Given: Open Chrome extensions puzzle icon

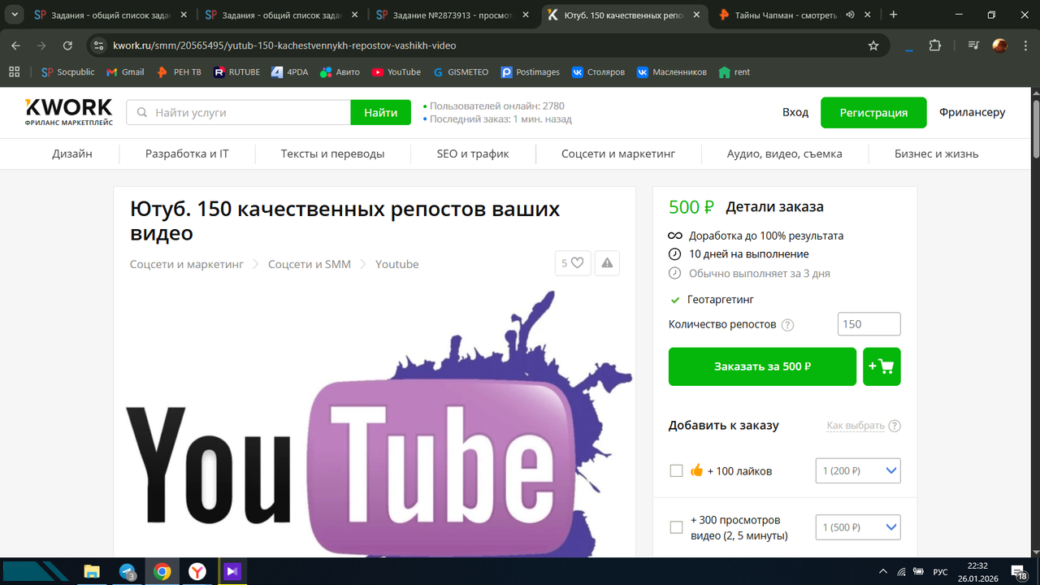Looking at the screenshot, I should pyautogui.click(x=935, y=46).
